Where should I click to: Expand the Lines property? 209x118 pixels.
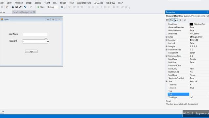167,37
